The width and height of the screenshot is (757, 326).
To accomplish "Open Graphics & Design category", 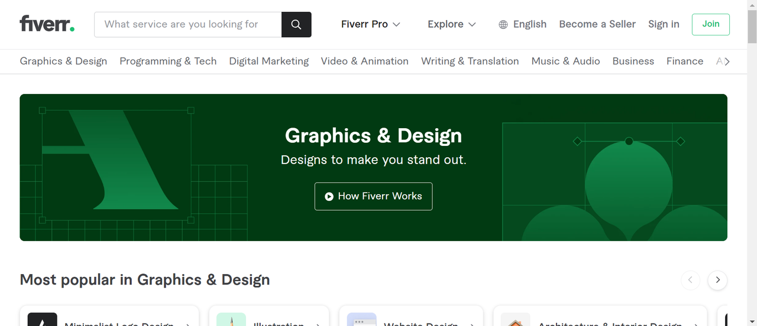I will point(63,61).
